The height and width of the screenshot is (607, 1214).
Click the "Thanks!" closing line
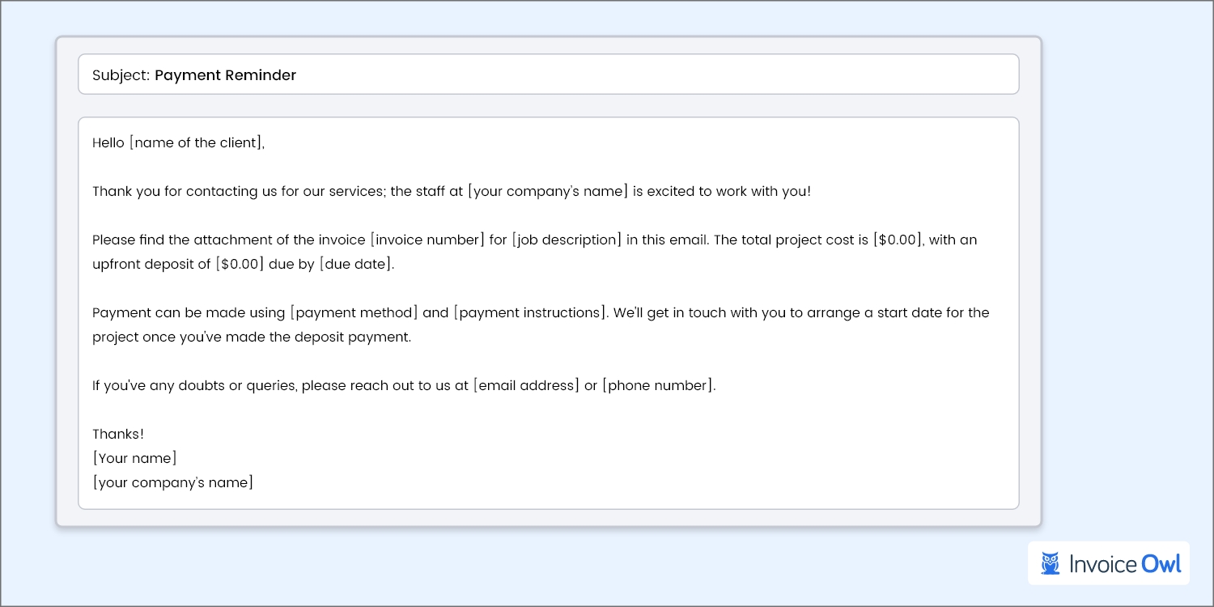pos(118,435)
